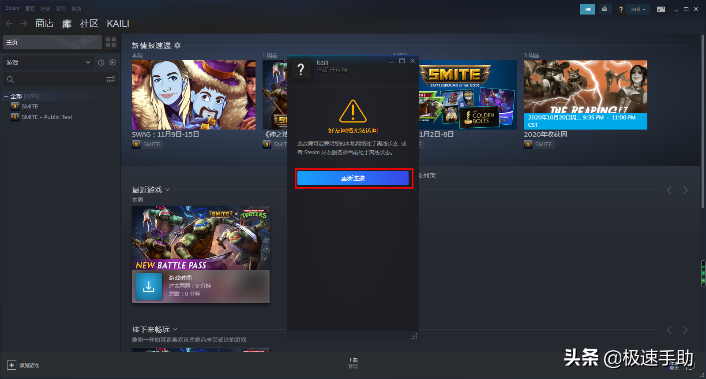This screenshot has height=379, width=706.
Task: Click the SMITE tag under 2020年收获周
Action: (x=539, y=144)
